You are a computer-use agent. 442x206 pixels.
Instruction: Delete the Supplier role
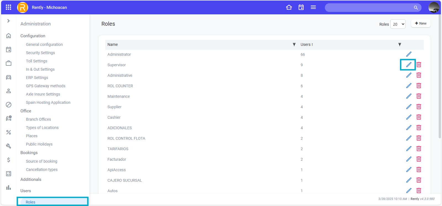click(x=419, y=107)
